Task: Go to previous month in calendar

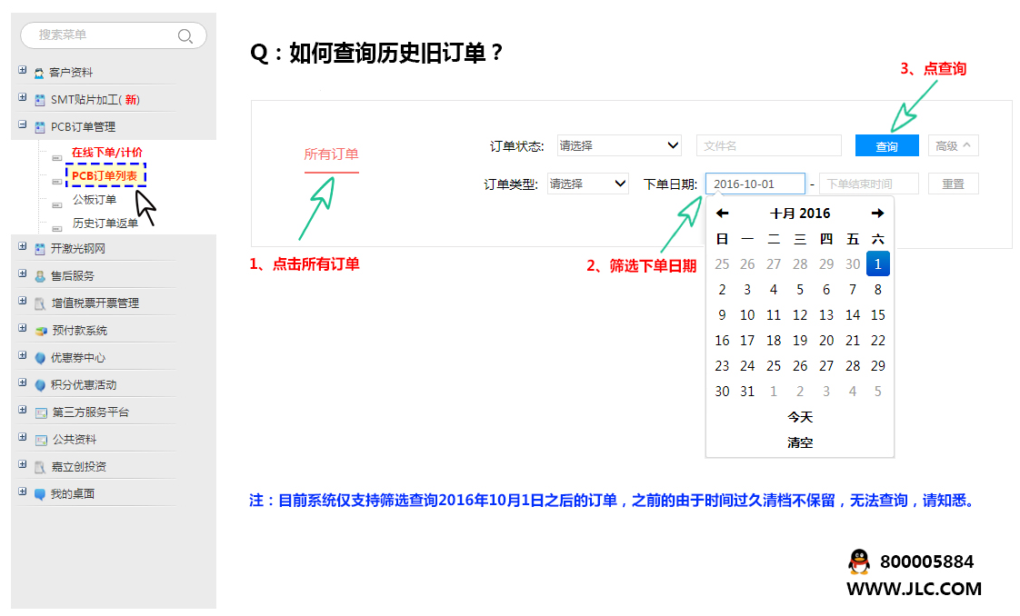Action: (722, 214)
